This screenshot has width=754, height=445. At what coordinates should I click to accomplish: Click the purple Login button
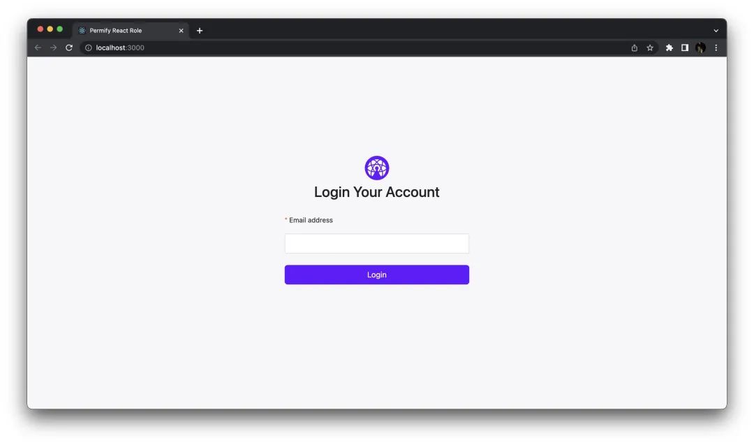click(x=376, y=275)
